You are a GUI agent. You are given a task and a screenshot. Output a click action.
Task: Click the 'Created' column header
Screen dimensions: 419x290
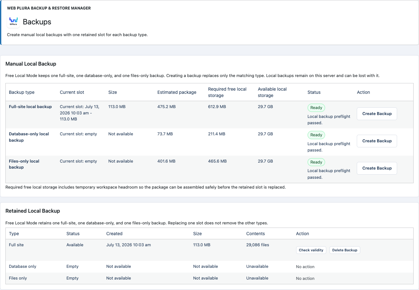pos(114,234)
